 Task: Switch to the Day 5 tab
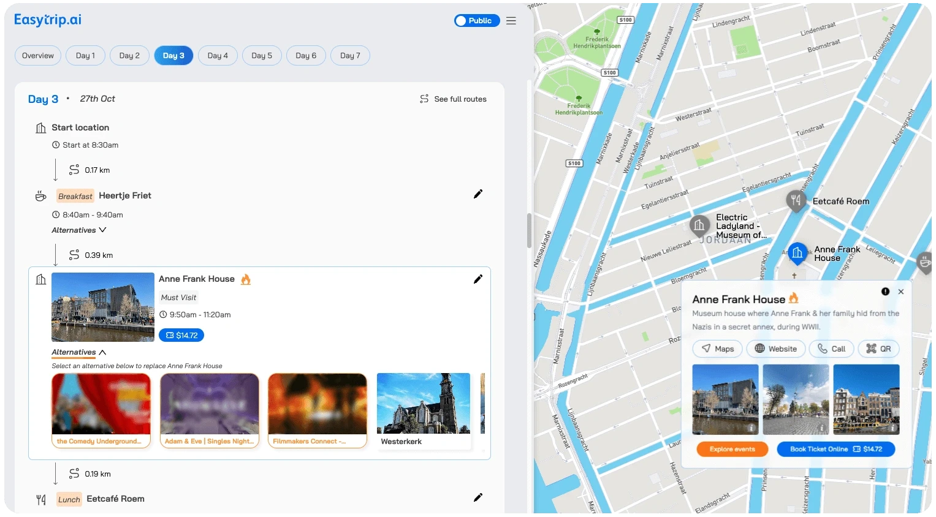[262, 56]
